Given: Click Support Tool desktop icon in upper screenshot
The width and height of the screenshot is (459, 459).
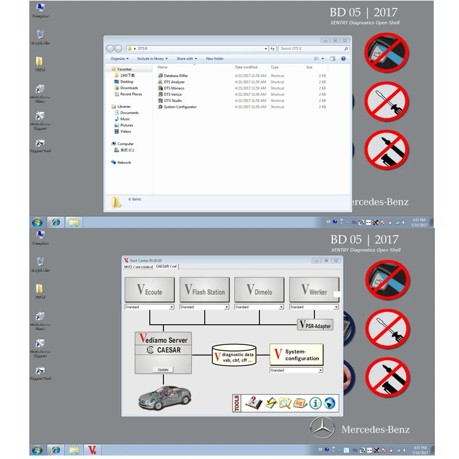Looking at the screenshot, I should (x=40, y=146).
